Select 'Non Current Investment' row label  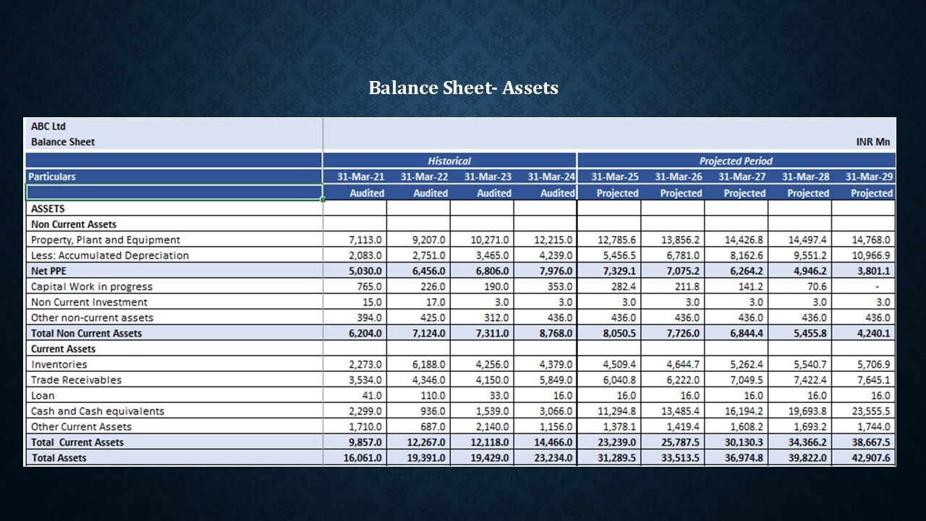89,302
